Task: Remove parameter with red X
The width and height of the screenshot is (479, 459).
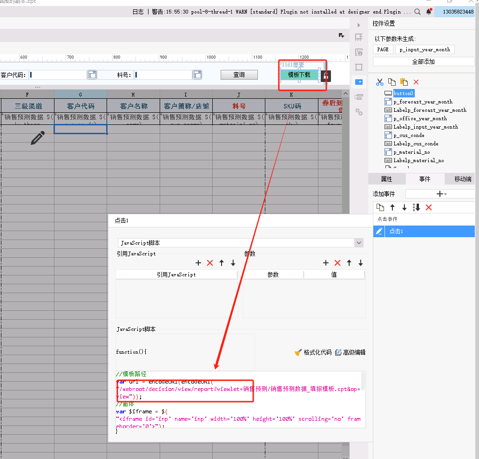Action: pyautogui.click(x=337, y=263)
